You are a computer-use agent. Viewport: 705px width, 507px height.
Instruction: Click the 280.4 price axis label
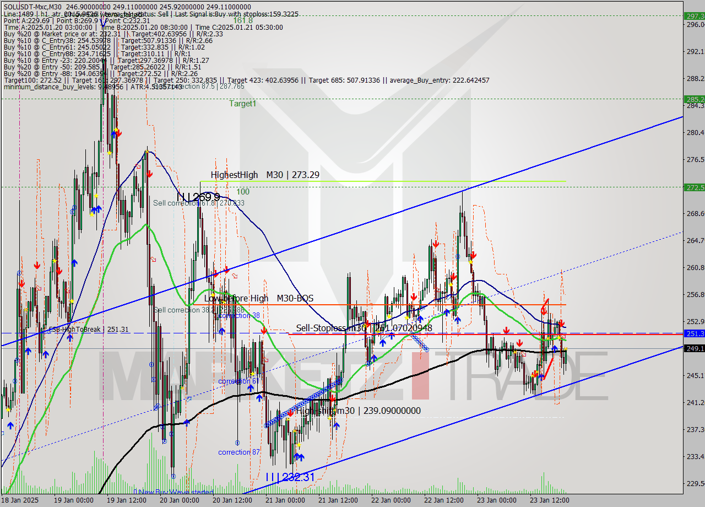[696, 132]
